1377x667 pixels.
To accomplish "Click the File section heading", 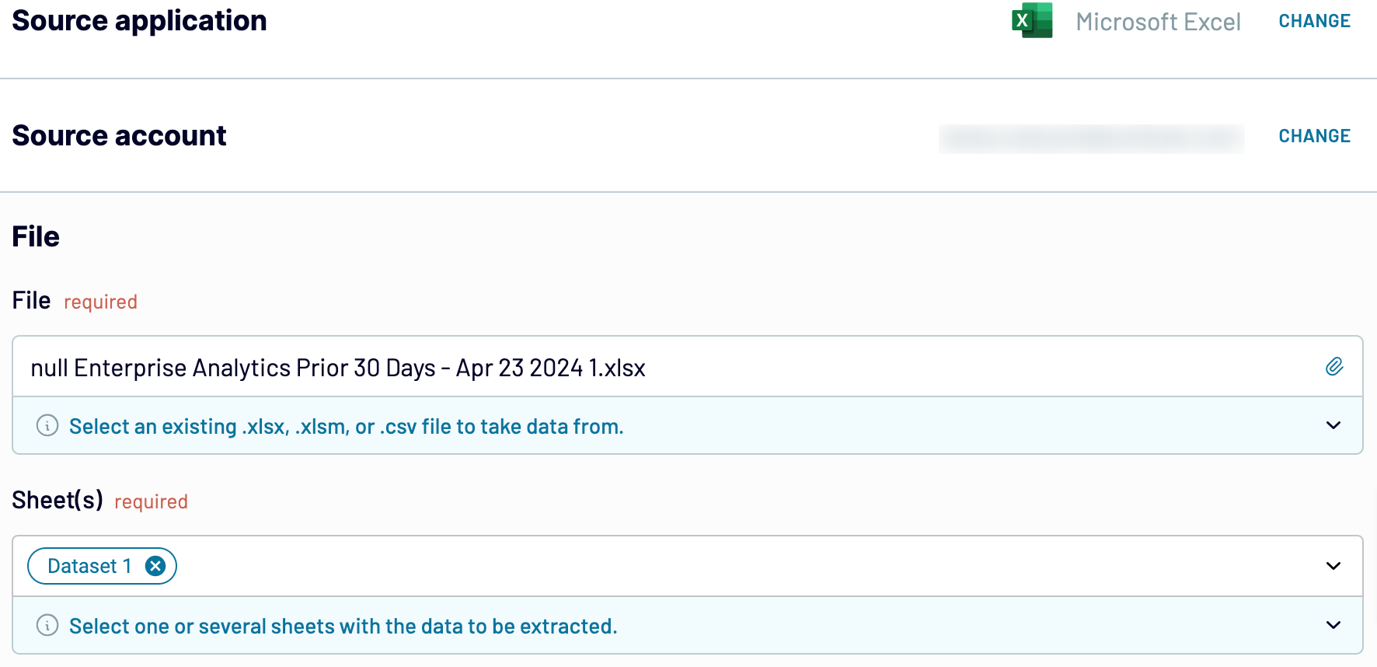I will click(36, 236).
